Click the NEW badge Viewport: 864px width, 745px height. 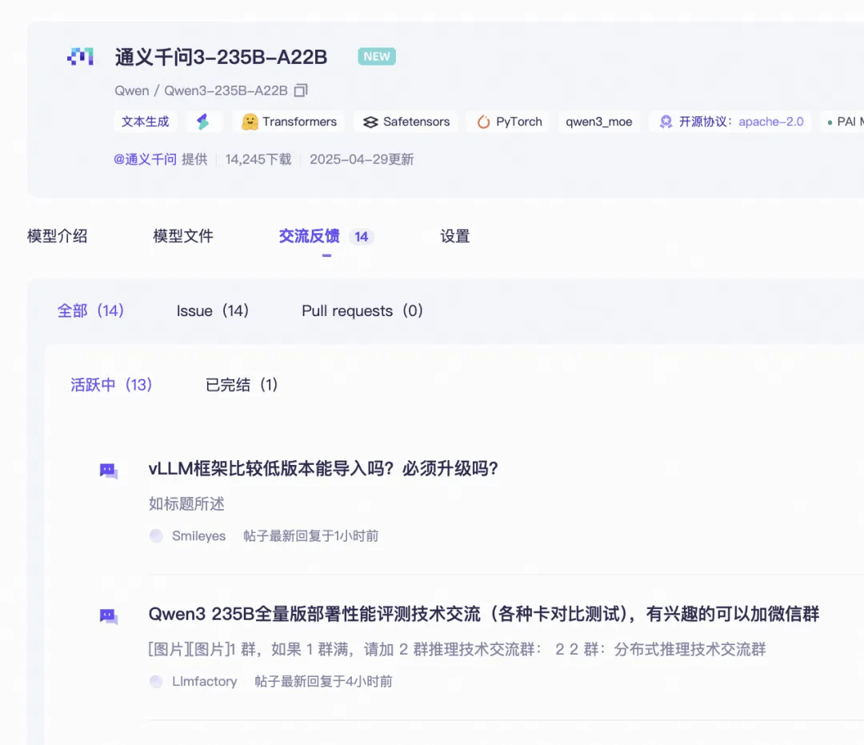[377, 56]
